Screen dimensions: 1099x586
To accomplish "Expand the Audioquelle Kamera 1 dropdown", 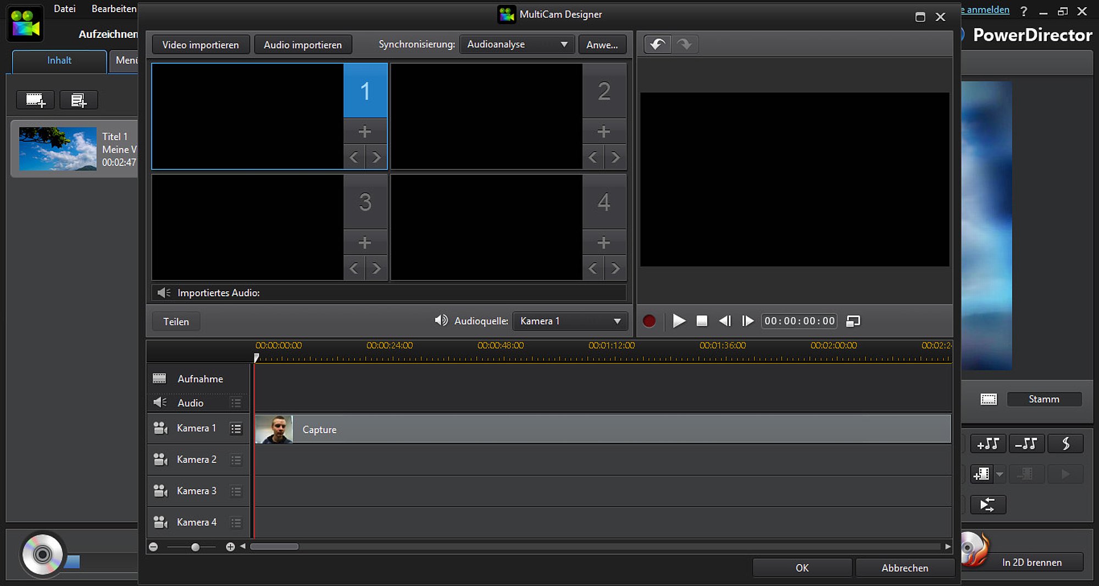I will (x=570, y=321).
